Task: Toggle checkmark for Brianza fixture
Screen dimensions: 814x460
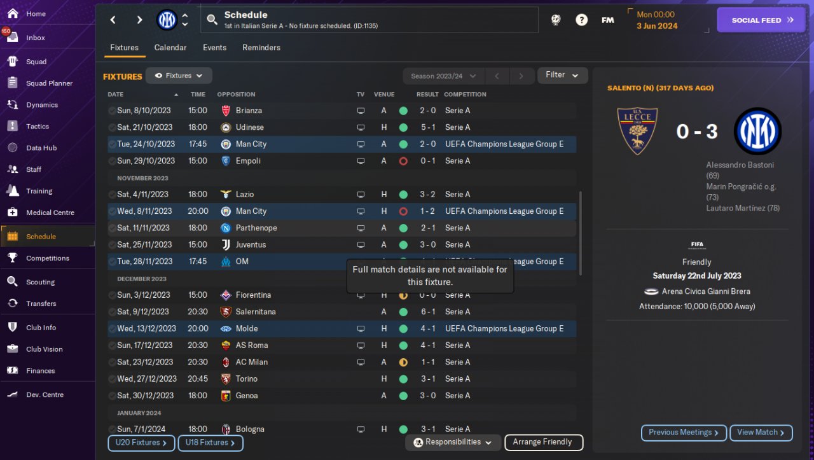Action: pos(112,111)
